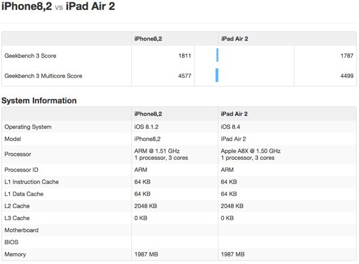Screen dimensions: 359x264
Task: Select the iPhone8,2 value in the Model row
Action: click(x=148, y=139)
